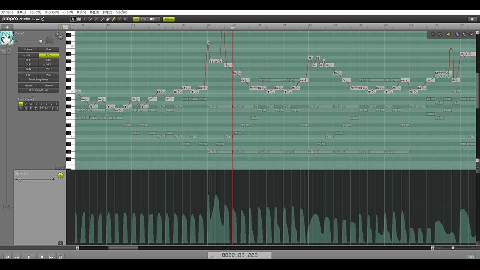The image size is (480, 270).
Task: Select the Cross Synthesis parameter
Action: [x=39, y=90]
